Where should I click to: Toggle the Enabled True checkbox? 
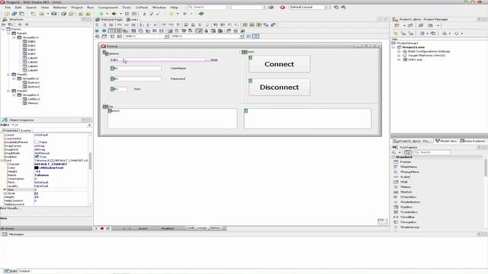tap(37, 157)
